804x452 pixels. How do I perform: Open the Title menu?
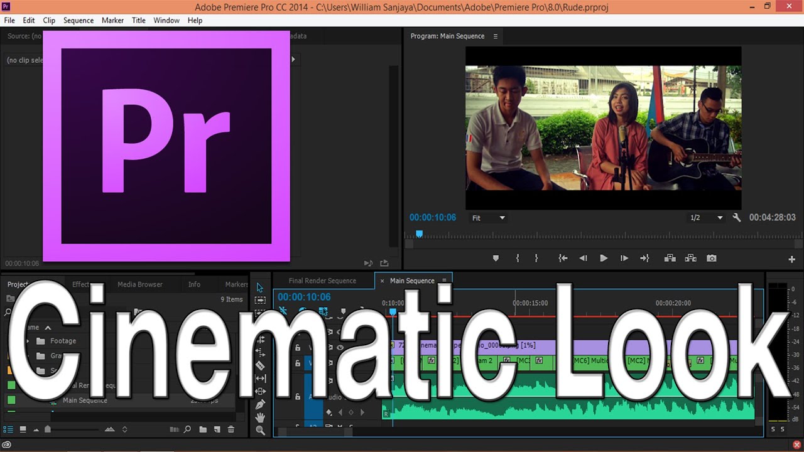tap(139, 20)
